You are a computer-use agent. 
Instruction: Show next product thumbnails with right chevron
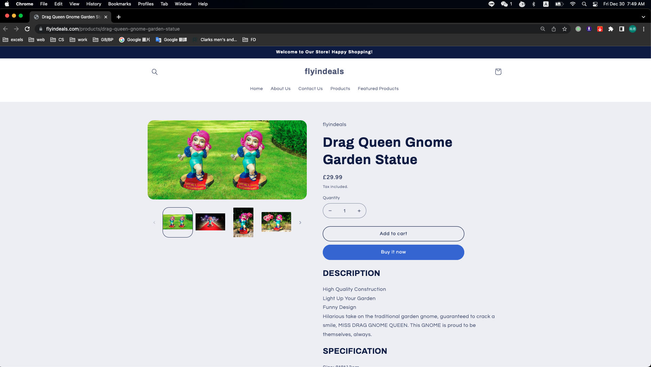point(300,223)
